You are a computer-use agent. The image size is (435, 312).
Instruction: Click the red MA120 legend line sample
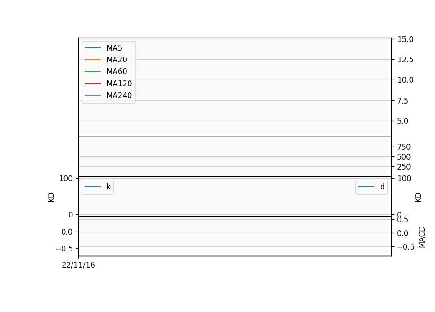click(x=92, y=84)
